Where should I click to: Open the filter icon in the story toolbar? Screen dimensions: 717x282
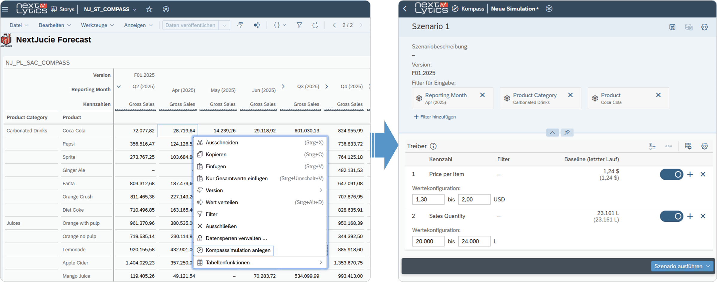(299, 25)
